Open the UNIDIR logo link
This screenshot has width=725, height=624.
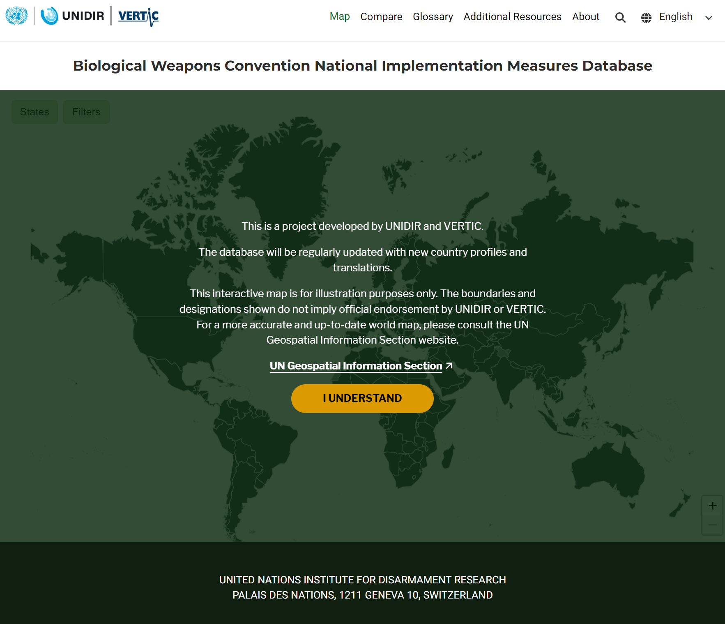[x=72, y=16]
